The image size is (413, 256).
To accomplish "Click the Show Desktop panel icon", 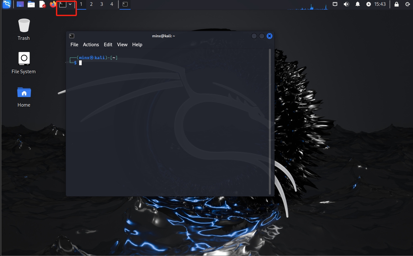I will coord(20,4).
